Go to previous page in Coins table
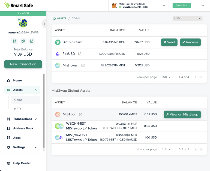This screenshot has height=171, width=210. tap(196, 77)
